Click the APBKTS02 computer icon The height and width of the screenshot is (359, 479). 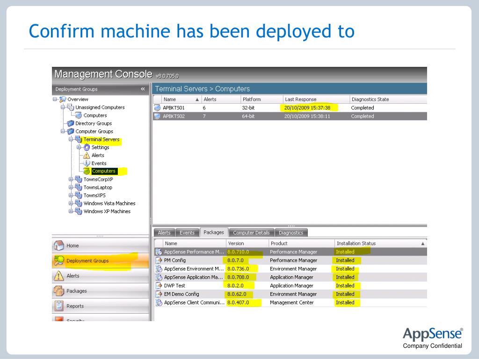(x=157, y=116)
